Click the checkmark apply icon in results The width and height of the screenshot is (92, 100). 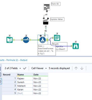[x=25, y=68]
